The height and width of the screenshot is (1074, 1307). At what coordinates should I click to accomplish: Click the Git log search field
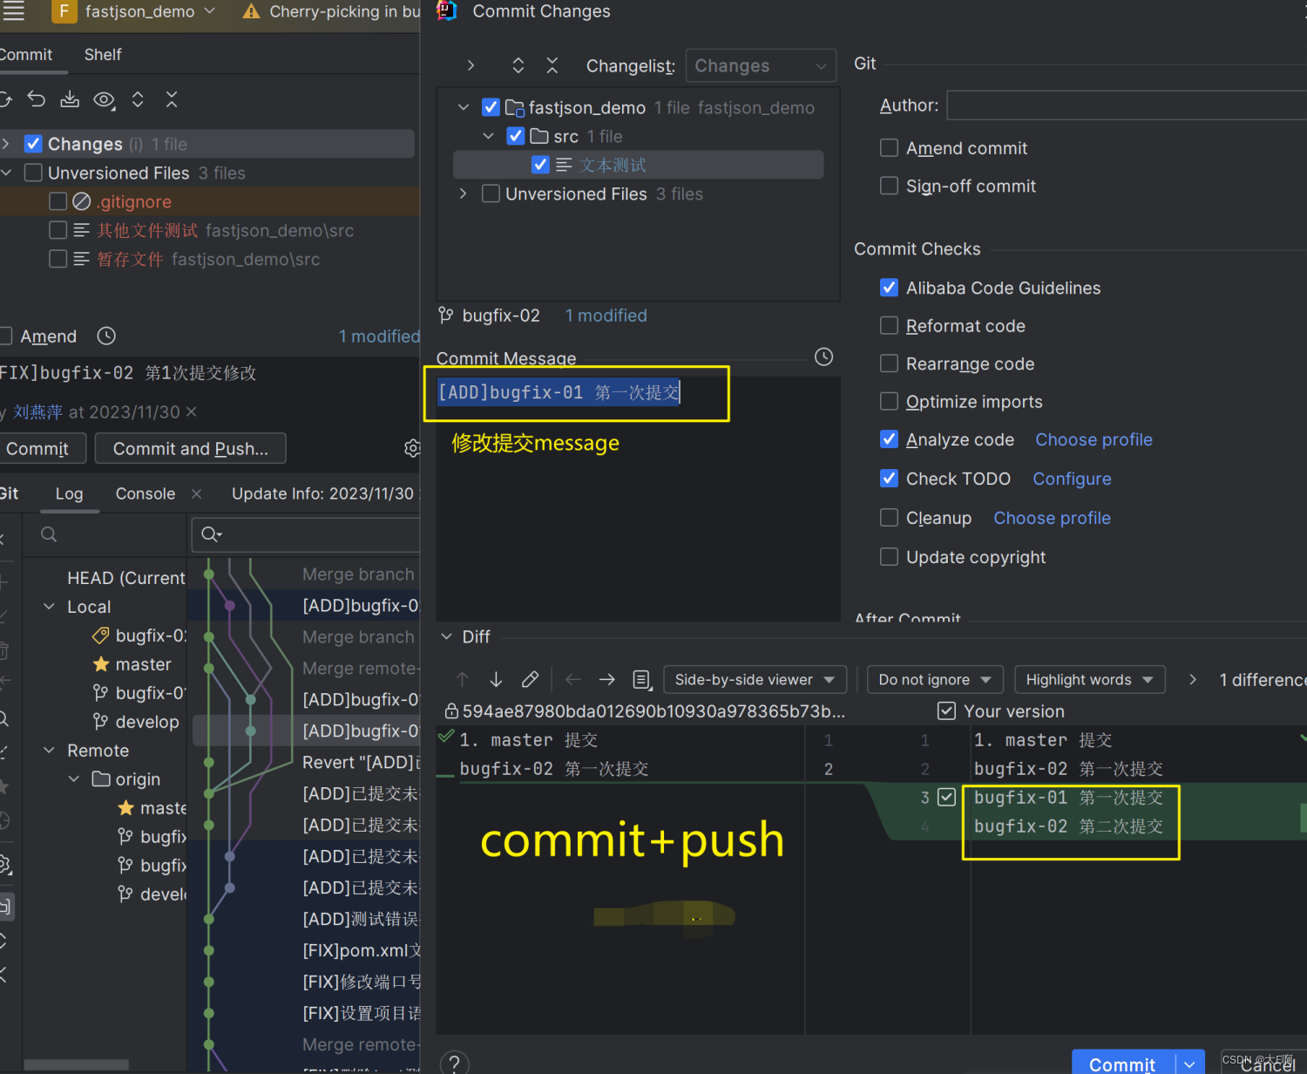307,534
